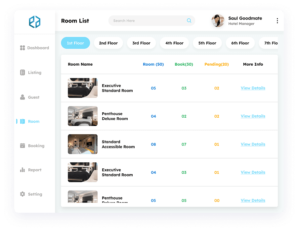The width and height of the screenshot is (298, 231).
Task: Switch to the 2nd Floor tab
Action: pyautogui.click(x=108, y=43)
